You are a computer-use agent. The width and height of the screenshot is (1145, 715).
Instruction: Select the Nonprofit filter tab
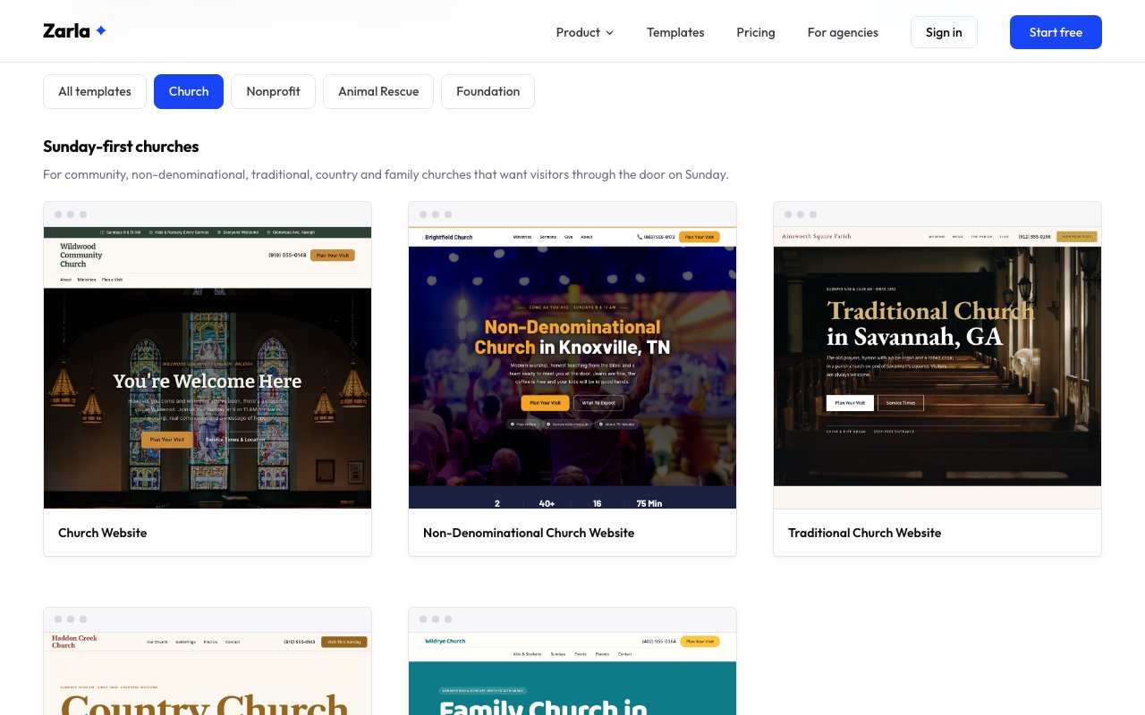pos(273,91)
